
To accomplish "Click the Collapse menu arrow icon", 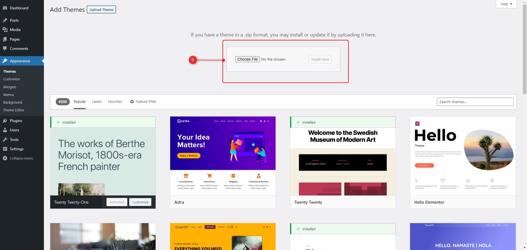I will point(5,158).
